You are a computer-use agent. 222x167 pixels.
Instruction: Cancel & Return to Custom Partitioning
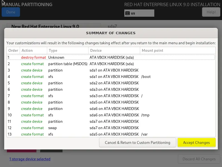[137, 143]
